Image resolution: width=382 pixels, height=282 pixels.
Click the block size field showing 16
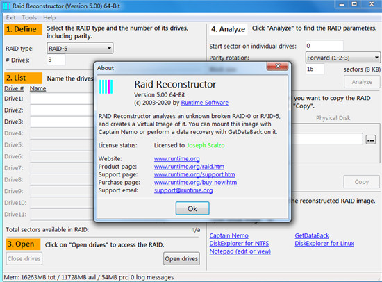315,69
